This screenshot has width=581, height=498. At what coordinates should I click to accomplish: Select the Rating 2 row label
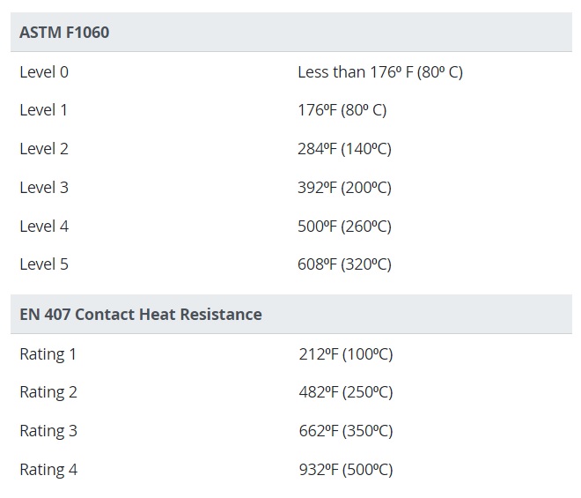(48, 392)
